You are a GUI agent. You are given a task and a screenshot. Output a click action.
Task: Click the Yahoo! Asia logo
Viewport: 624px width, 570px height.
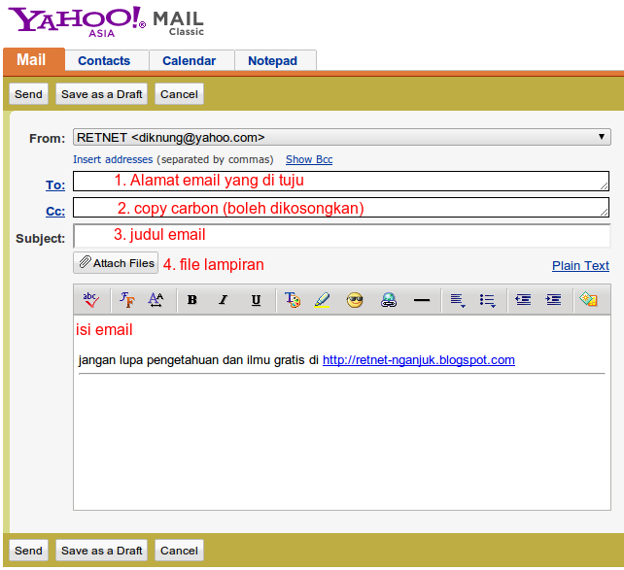coord(77,21)
